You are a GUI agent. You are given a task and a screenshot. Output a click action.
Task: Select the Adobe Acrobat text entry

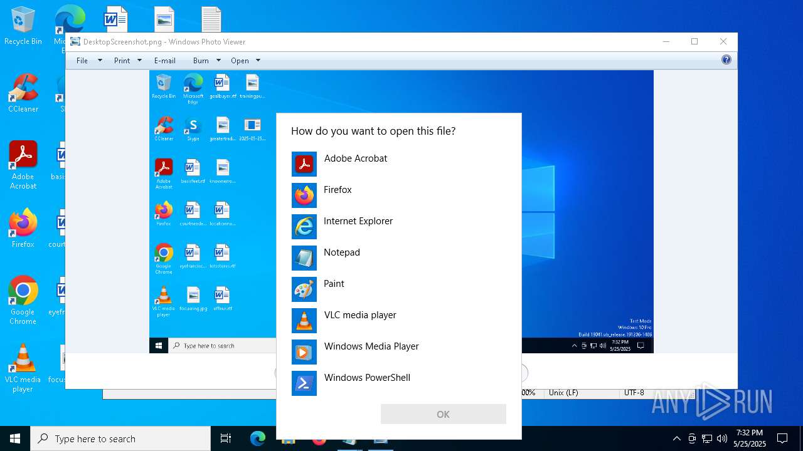pyautogui.click(x=356, y=158)
